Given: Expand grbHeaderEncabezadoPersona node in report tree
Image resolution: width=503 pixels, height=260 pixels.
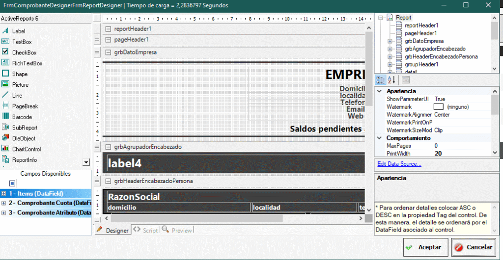Looking at the screenshot, I should coord(390,57).
